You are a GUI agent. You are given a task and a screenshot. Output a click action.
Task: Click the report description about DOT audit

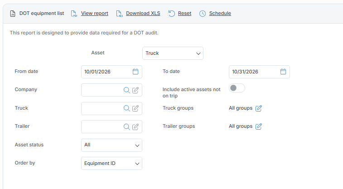84,33
